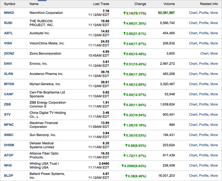View the Chart for XLRN
The height and width of the screenshot is (181, 222).
point(193,74)
